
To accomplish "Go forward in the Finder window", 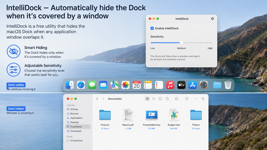I will 103,99.
